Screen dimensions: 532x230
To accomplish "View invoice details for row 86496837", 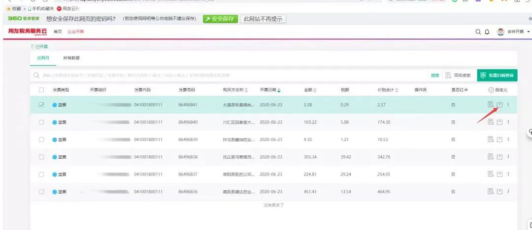I will (x=490, y=174).
